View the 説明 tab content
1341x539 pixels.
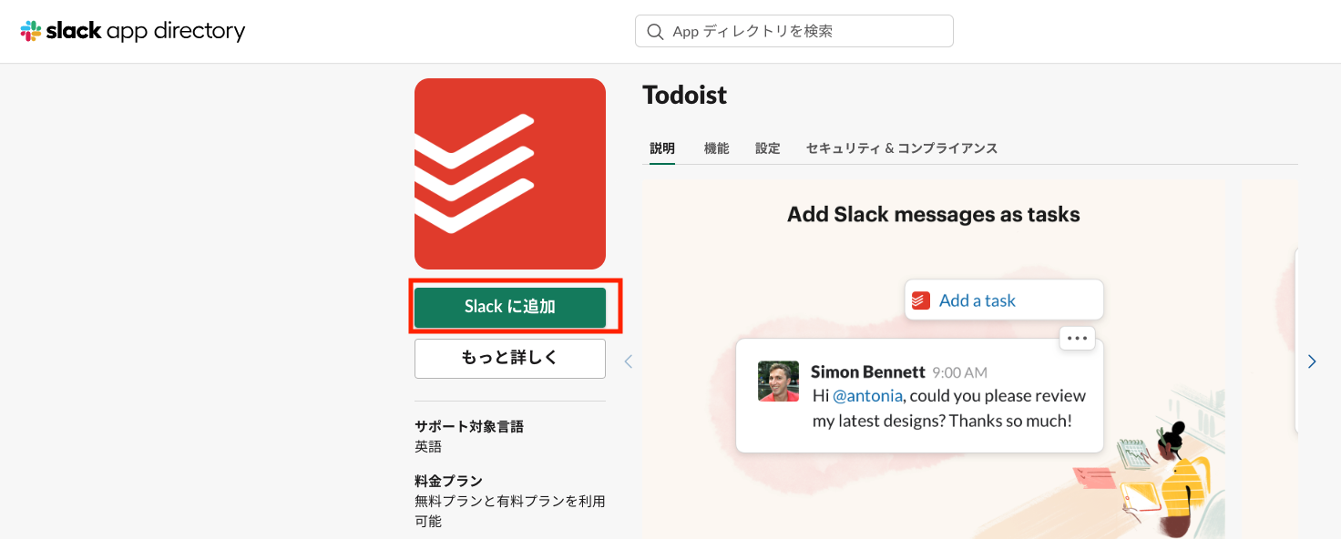click(662, 147)
